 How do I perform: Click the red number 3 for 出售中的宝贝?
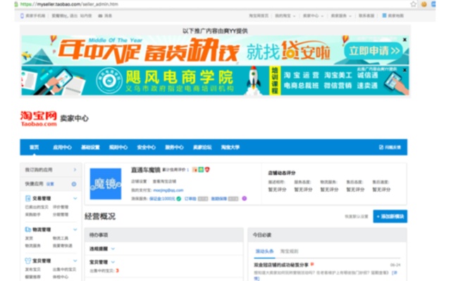point(117,270)
